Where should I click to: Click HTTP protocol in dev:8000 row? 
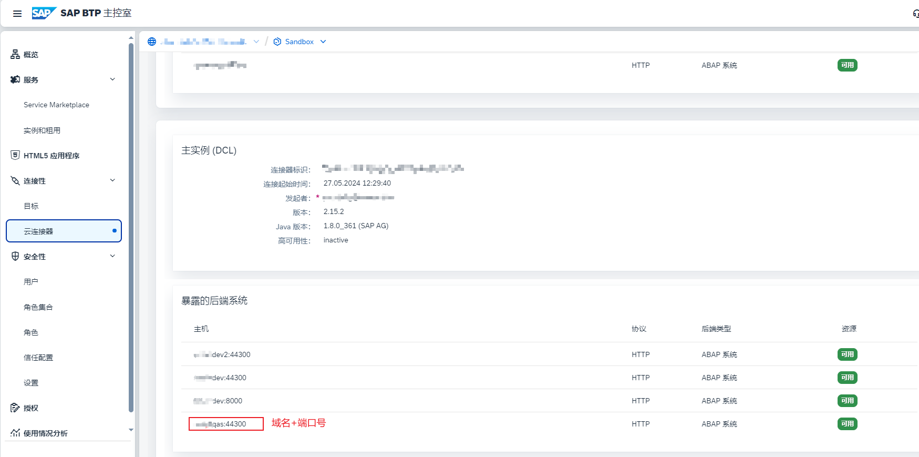point(641,401)
